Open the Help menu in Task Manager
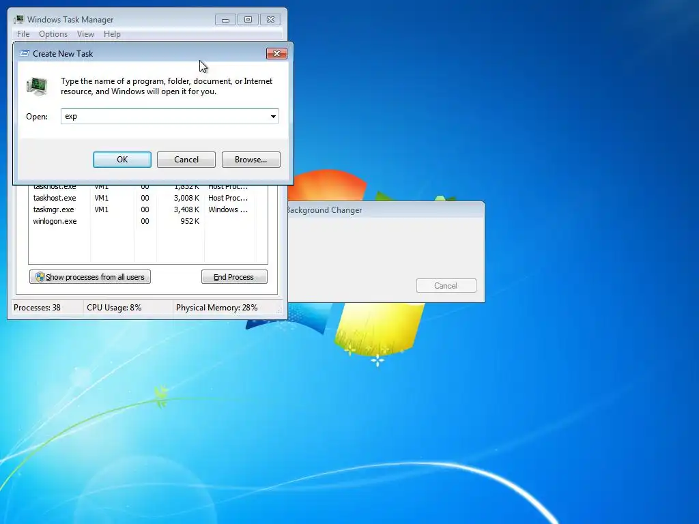 click(x=112, y=34)
